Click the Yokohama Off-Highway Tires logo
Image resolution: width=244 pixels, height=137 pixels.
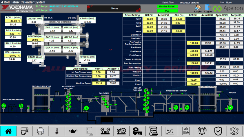[x=17, y=9]
